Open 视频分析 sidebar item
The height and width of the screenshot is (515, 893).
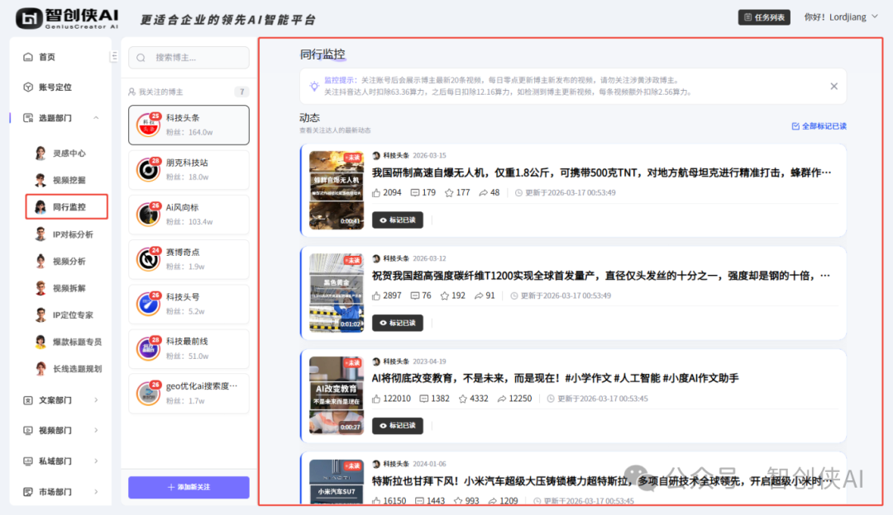[60, 261]
